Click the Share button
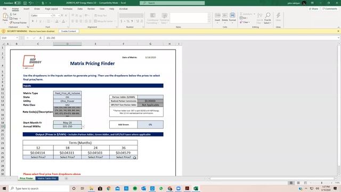The width and height of the screenshot is (341, 192). (x=313, y=9)
